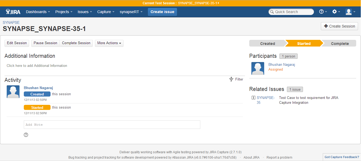The width and height of the screenshot is (361, 161).
Task: Click the JIRA logo
Action: click(13, 12)
